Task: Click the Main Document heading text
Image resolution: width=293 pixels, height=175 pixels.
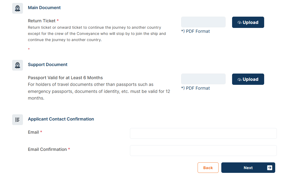Action: pyautogui.click(x=44, y=8)
